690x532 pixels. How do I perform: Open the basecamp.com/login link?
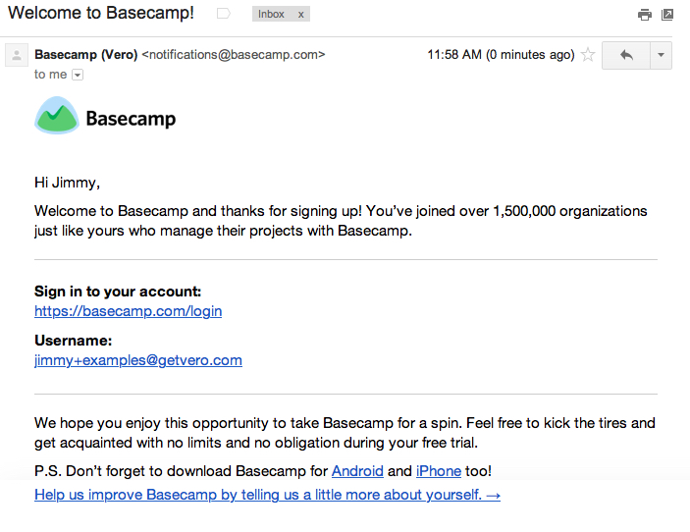(x=128, y=311)
